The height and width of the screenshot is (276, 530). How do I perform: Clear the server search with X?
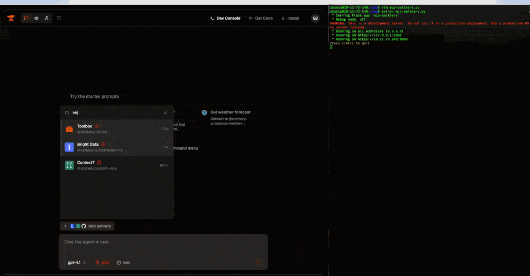166,113
